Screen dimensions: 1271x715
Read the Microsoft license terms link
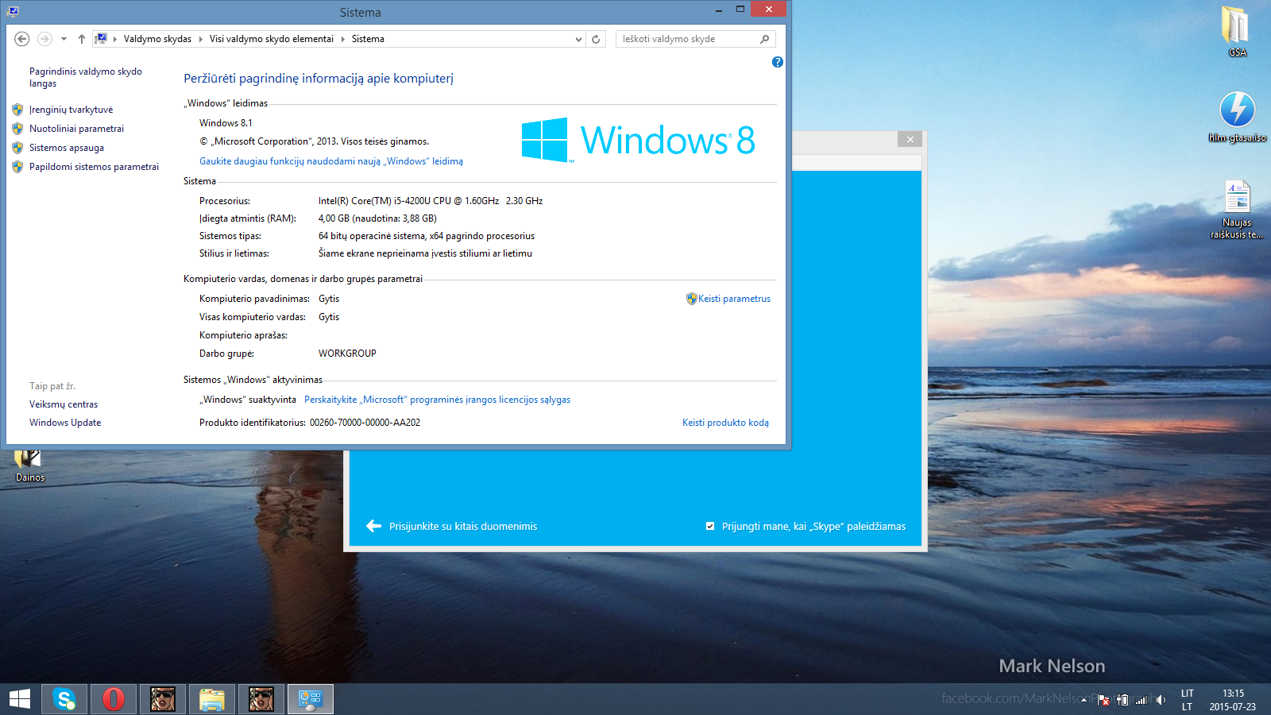(x=437, y=400)
